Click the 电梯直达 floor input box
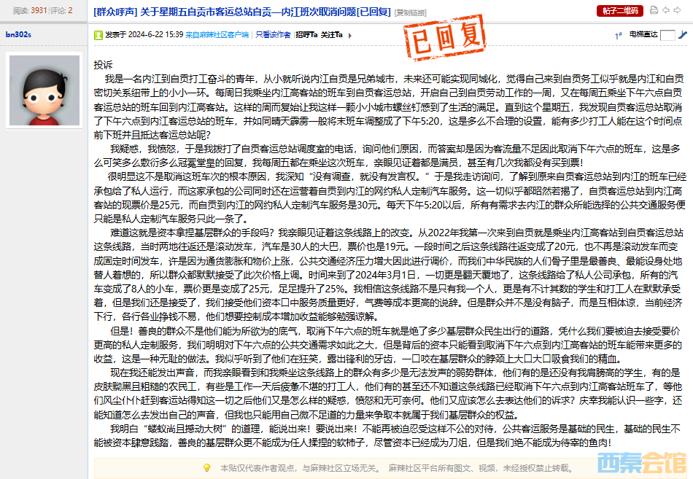Screen dimensions: 693x479 tap(667, 34)
